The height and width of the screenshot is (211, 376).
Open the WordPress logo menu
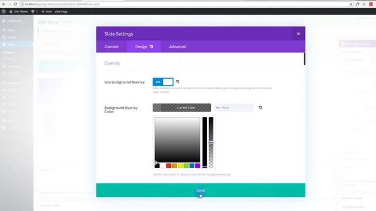(4, 12)
